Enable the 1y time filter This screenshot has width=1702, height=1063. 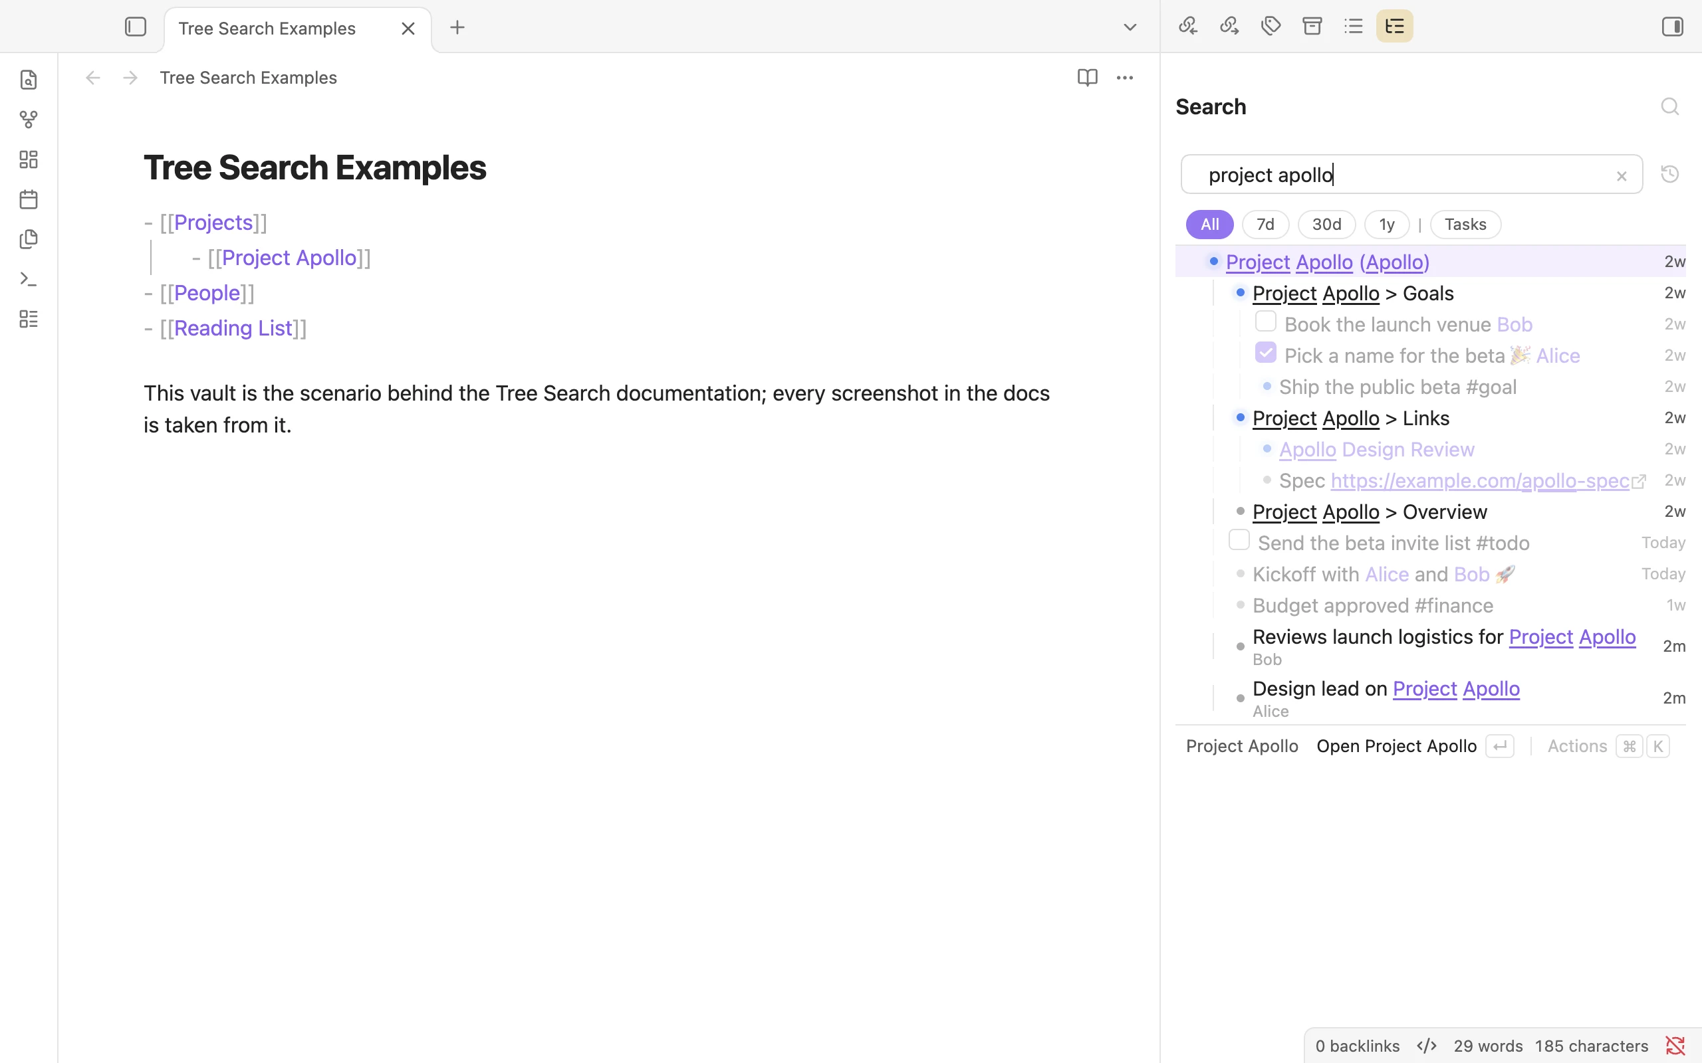(1387, 225)
